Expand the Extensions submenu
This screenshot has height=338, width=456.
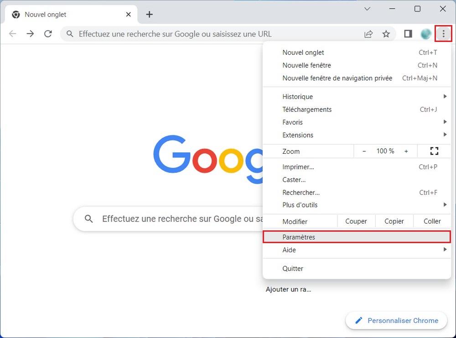pos(357,135)
